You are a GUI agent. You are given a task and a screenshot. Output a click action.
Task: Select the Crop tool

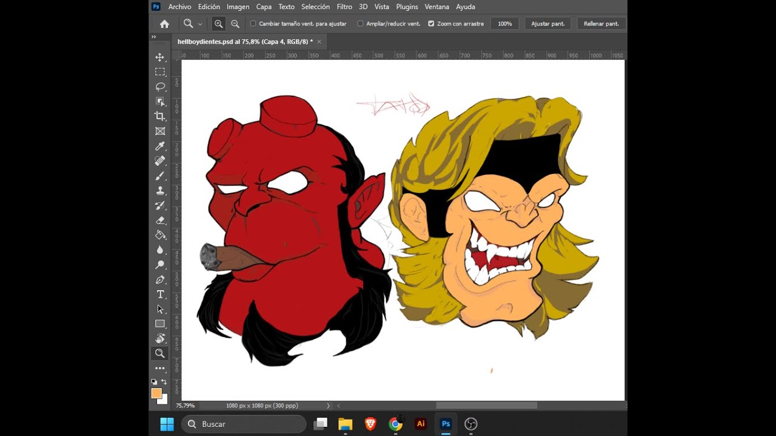[160, 116]
